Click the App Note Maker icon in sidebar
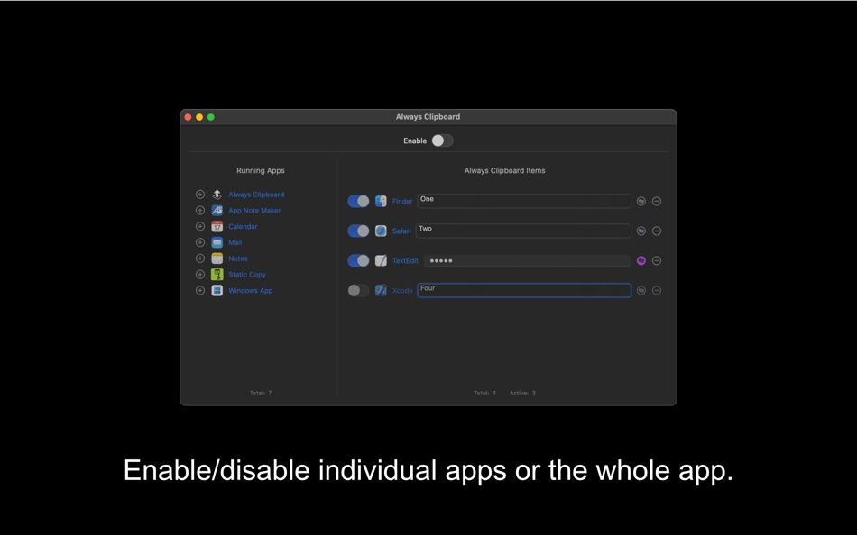Viewport: 857px width, 535px height. pos(217,210)
